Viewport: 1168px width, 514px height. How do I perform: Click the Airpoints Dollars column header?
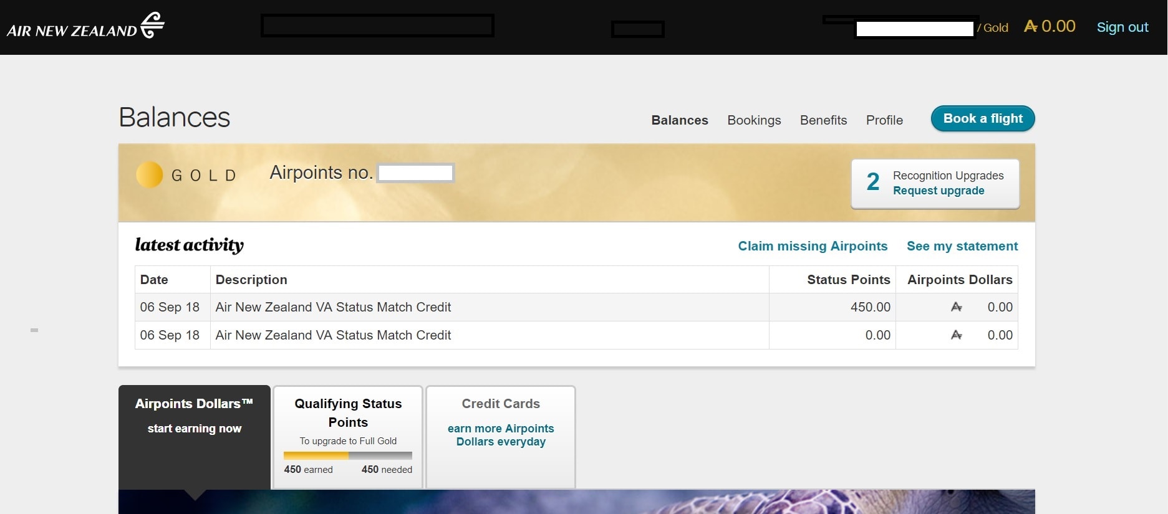point(957,280)
